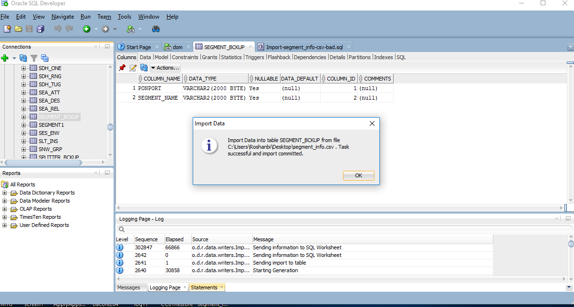Expand the SDH_ONE table node
Screen dimensions: 574x307
pyautogui.click(x=24, y=68)
